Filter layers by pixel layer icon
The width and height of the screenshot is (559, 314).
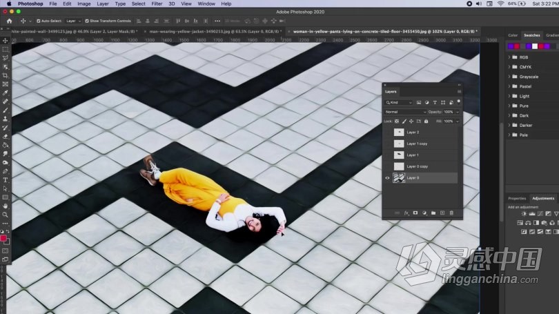point(419,103)
